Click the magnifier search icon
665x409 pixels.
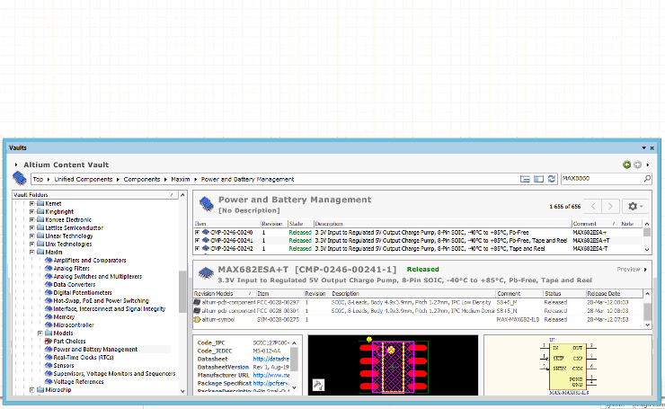click(647, 179)
